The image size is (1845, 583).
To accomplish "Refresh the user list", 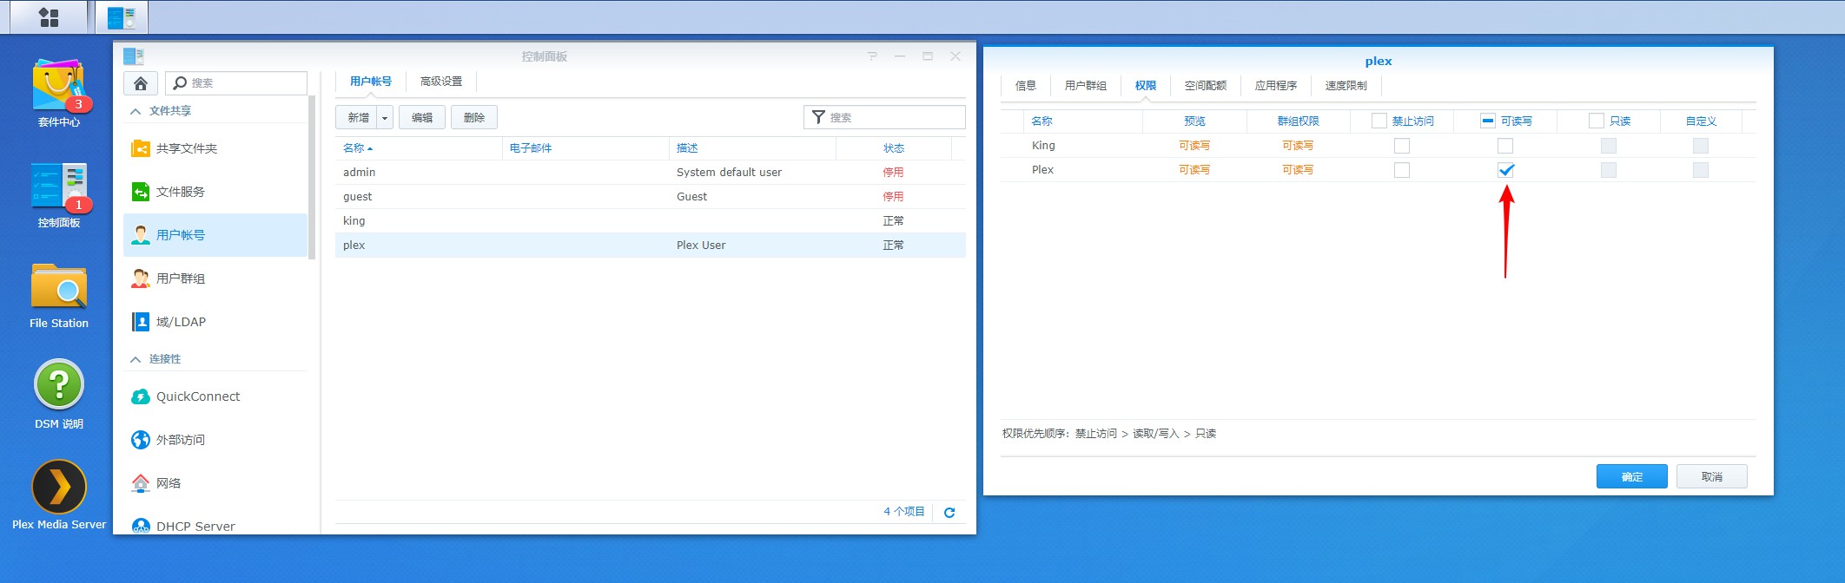I will point(949,513).
